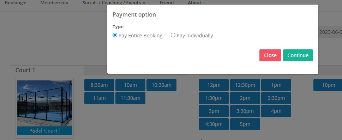
Task: Expand the Socials / Coaching / Events dropdown
Action: tap(114, 3)
